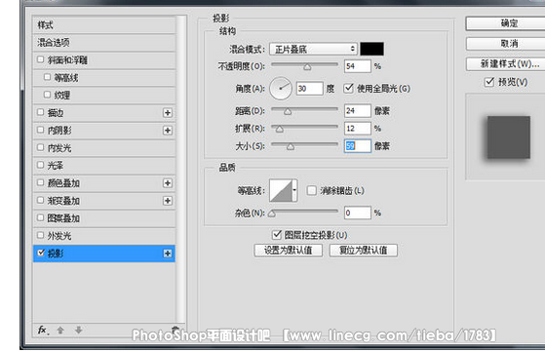Click the fx add-style icon
545x352 pixels.
(43, 331)
